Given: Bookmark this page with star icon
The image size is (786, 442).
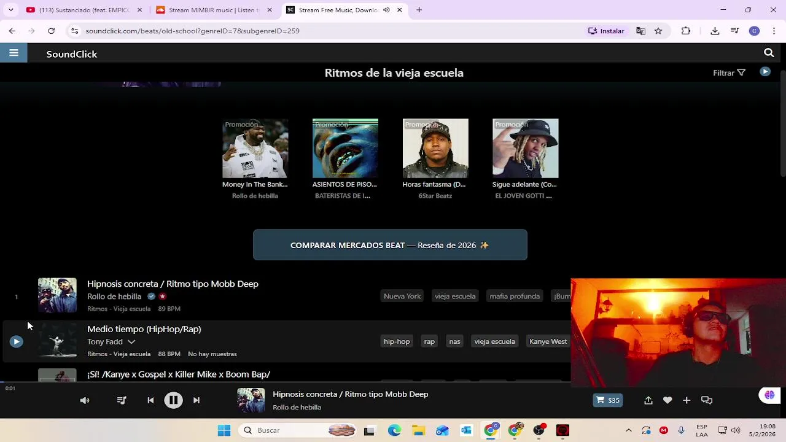Looking at the screenshot, I should point(658,31).
